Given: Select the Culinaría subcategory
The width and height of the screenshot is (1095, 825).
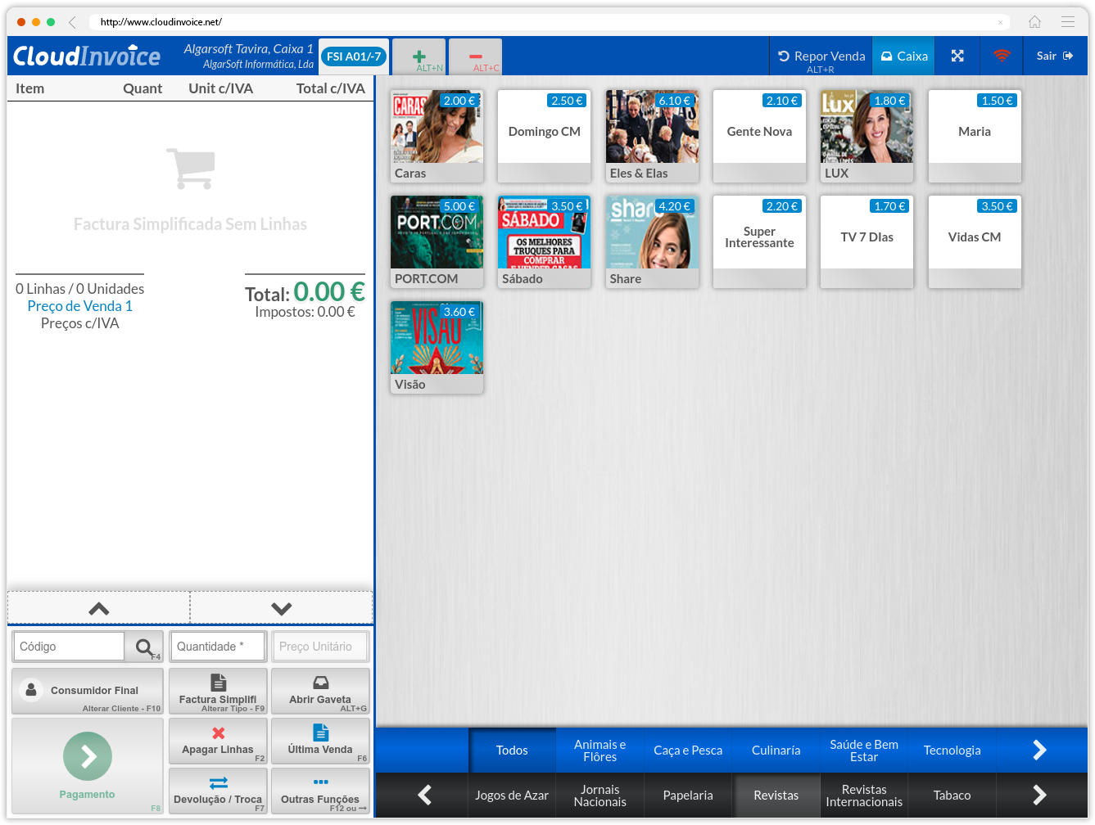Looking at the screenshot, I should [776, 750].
